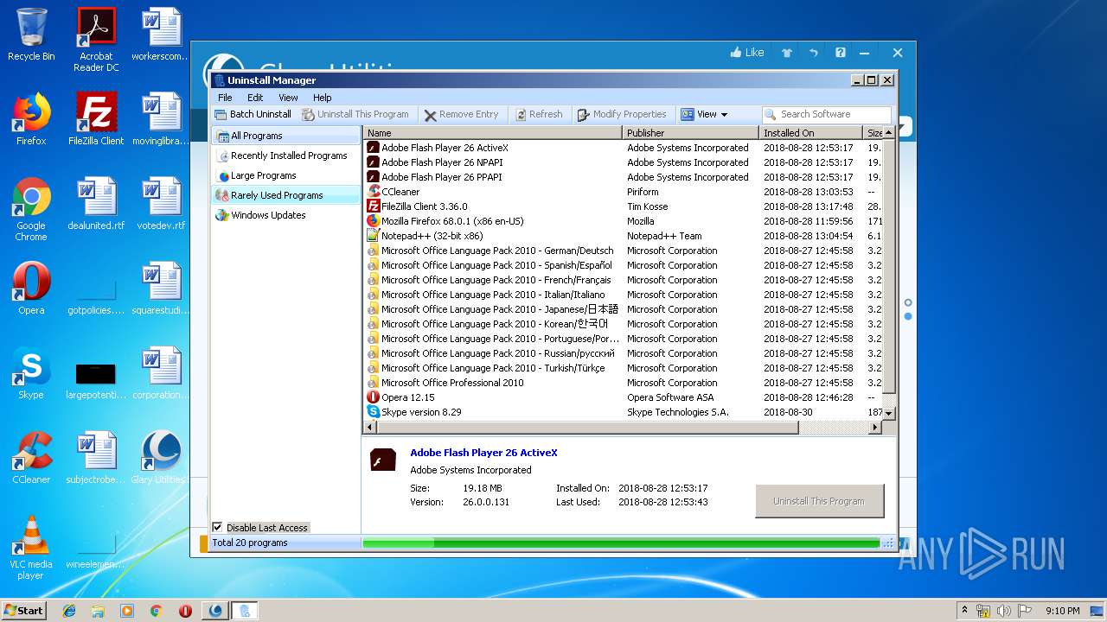This screenshot has height=622, width=1107.
Task: Click Modify Properties toolbar item
Action: click(x=621, y=114)
